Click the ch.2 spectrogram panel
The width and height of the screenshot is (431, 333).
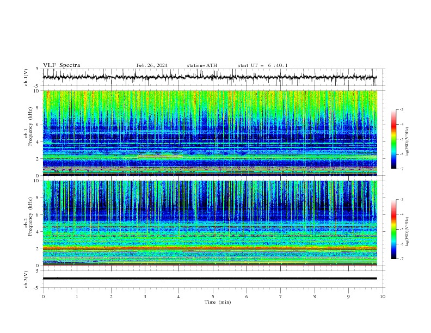210,223
